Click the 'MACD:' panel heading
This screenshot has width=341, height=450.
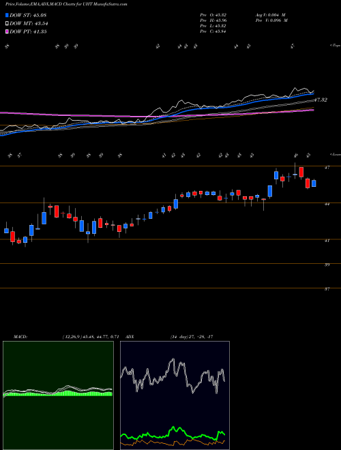tap(20, 337)
